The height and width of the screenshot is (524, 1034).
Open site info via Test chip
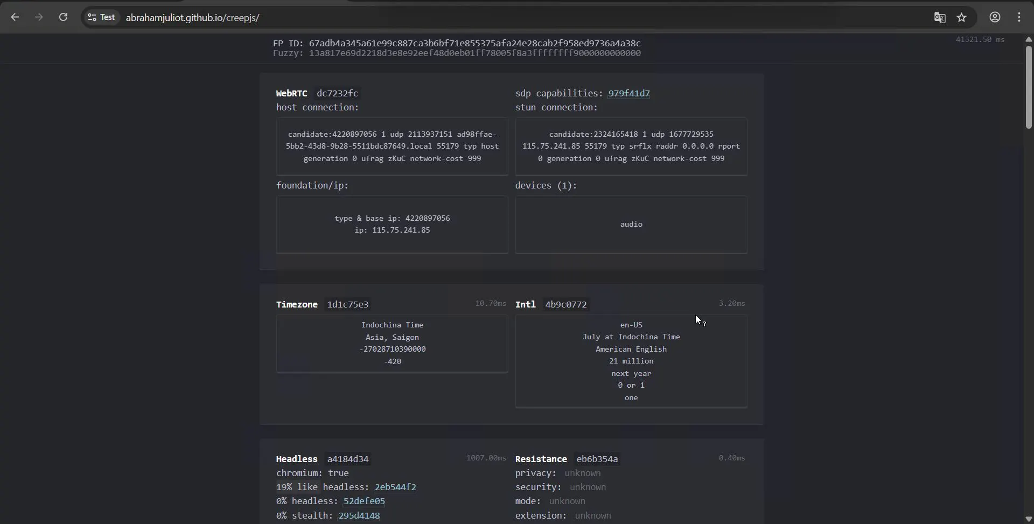102,17
